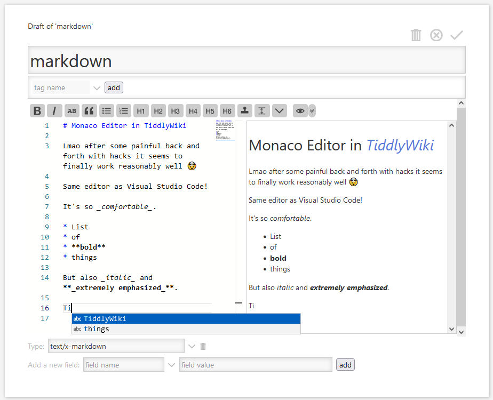Apply Heading 3 formatting
Viewport: 493px width, 400px height.
point(176,111)
